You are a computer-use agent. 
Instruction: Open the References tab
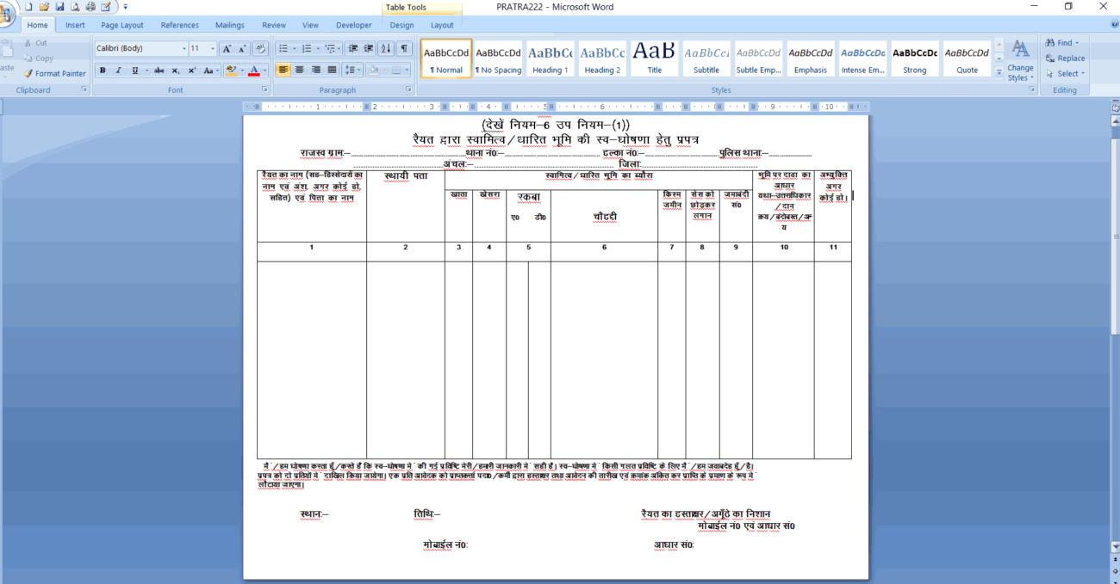(x=180, y=25)
